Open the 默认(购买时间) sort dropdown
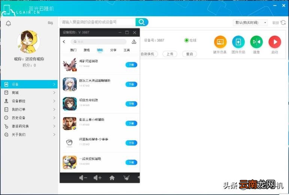The width and height of the screenshot is (289, 195). pyautogui.click(x=250, y=23)
